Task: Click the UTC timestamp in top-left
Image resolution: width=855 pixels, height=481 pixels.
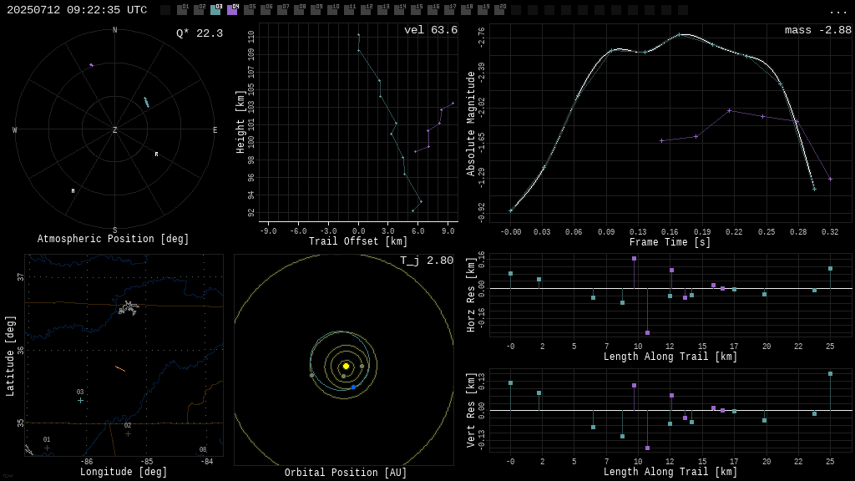Action: [77, 10]
